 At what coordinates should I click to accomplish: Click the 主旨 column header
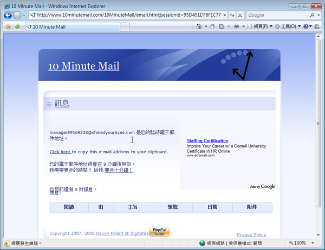tap(133, 207)
